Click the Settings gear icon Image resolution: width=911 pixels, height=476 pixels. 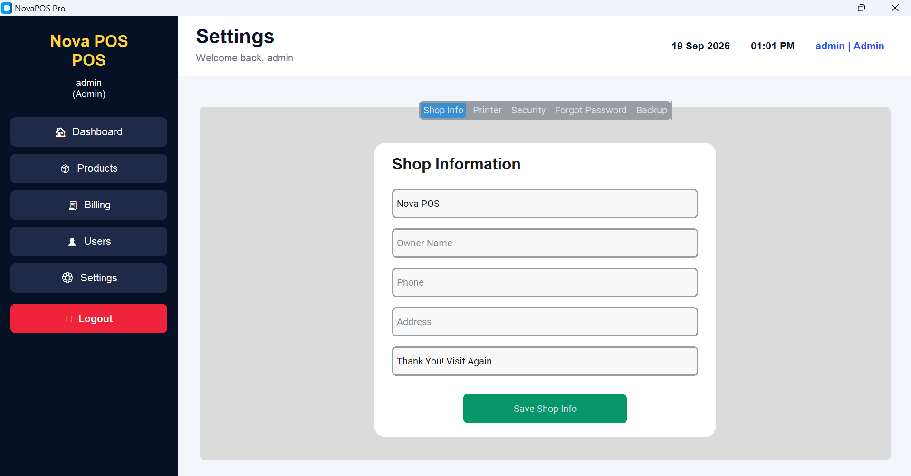[x=67, y=278]
